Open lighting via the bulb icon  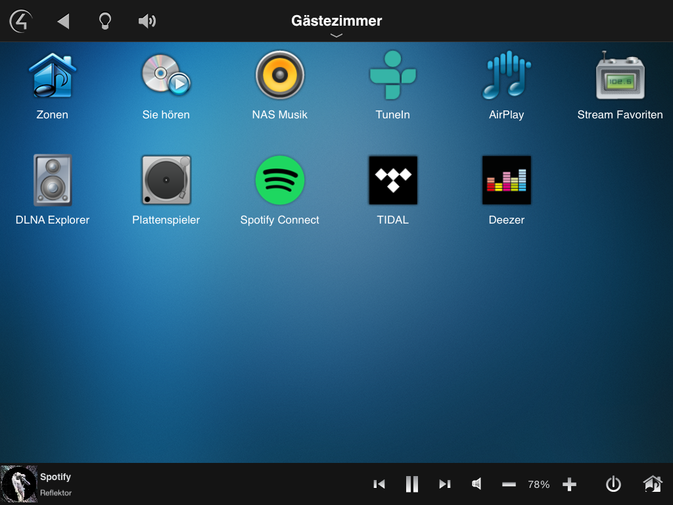(105, 20)
